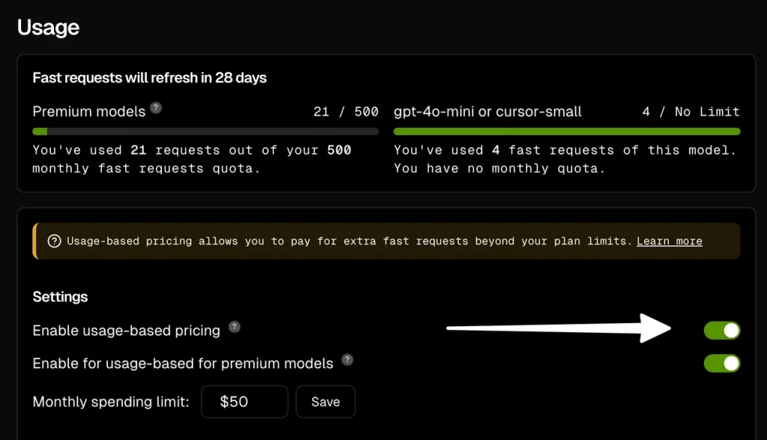This screenshot has width=767, height=440.
Task: Click the Premium models usage progress bar
Action: (205, 132)
